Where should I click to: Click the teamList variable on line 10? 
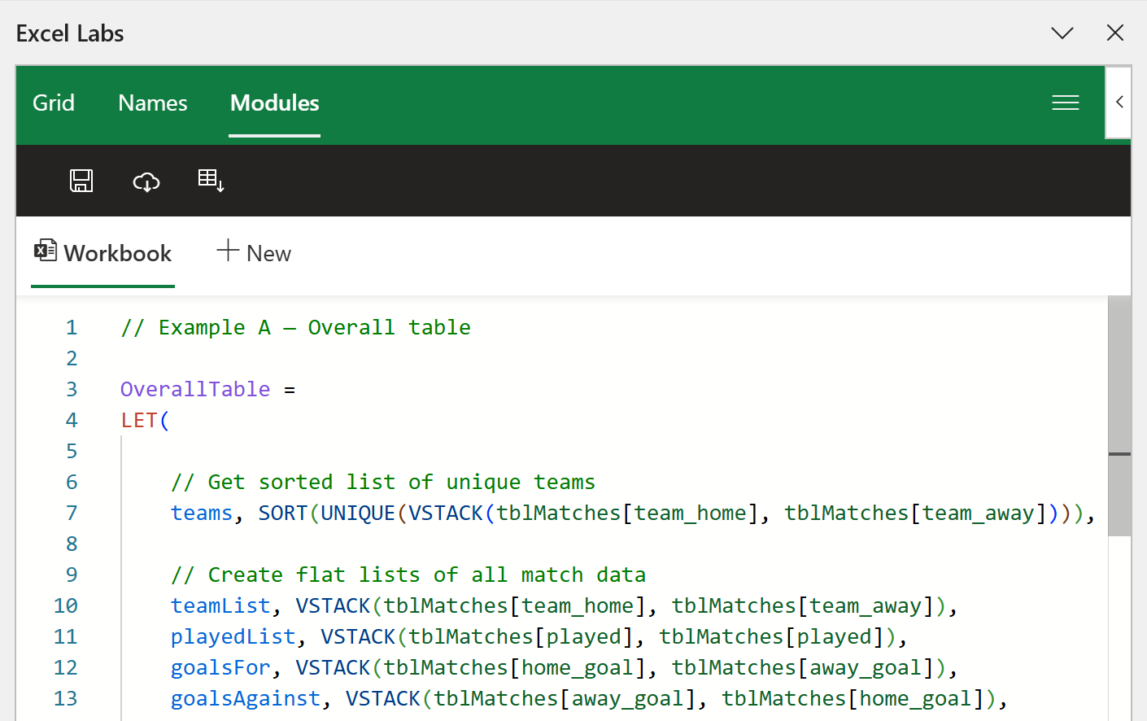220,605
